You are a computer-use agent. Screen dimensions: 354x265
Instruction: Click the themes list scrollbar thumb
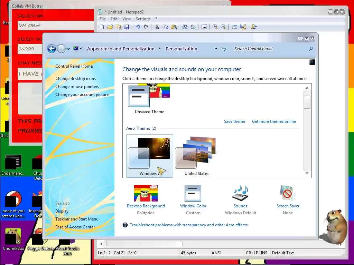point(307,102)
